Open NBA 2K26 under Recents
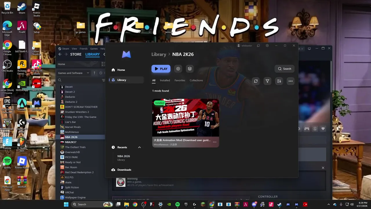Viewport: 371px width, 209px height. pos(124,158)
